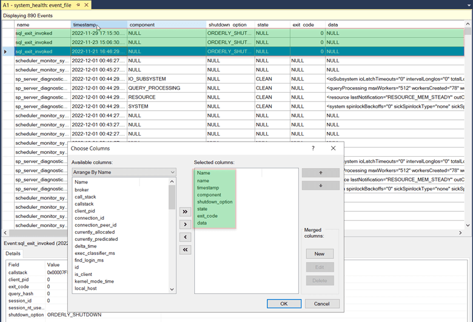Image resolution: width=473 pixels, height=322 pixels.
Task: Select call_stack in Available columns
Action: [86, 197]
